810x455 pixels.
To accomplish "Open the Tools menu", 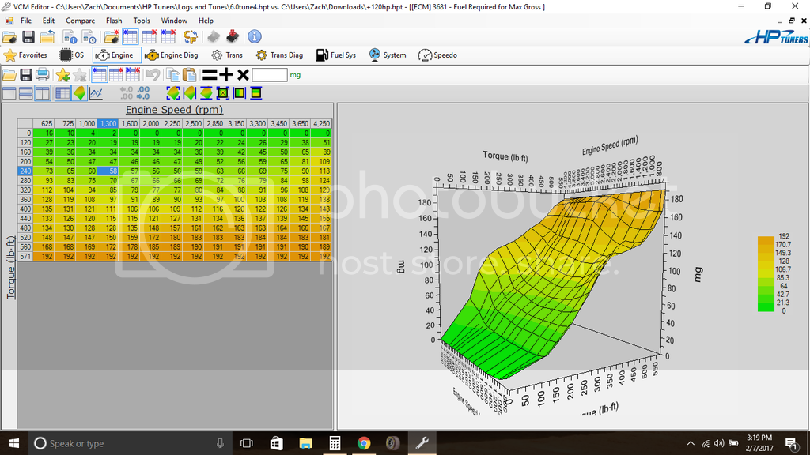I will coord(142,21).
